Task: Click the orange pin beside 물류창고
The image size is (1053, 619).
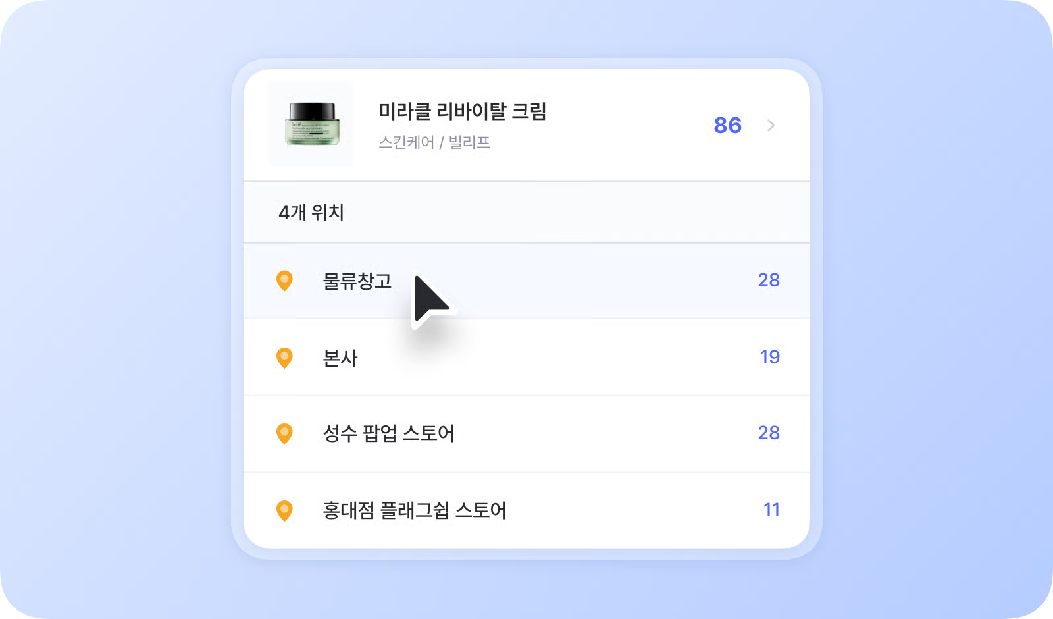Action: [x=284, y=281]
